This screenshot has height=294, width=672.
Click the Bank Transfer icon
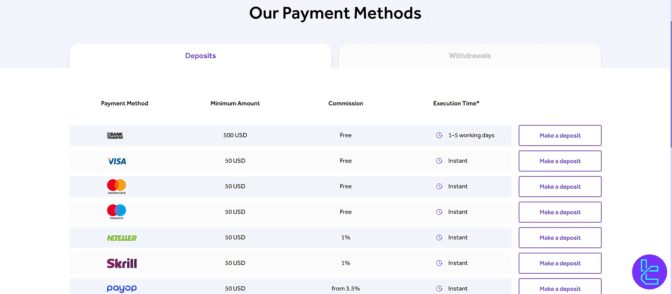115,135
